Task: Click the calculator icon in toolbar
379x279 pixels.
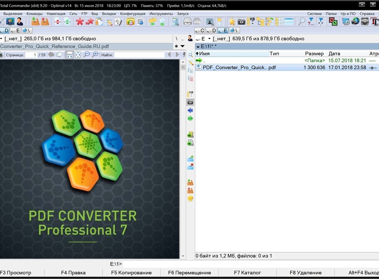Action: click(175, 22)
